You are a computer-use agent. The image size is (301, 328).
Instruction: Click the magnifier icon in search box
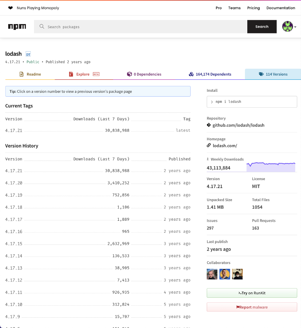(42, 26)
